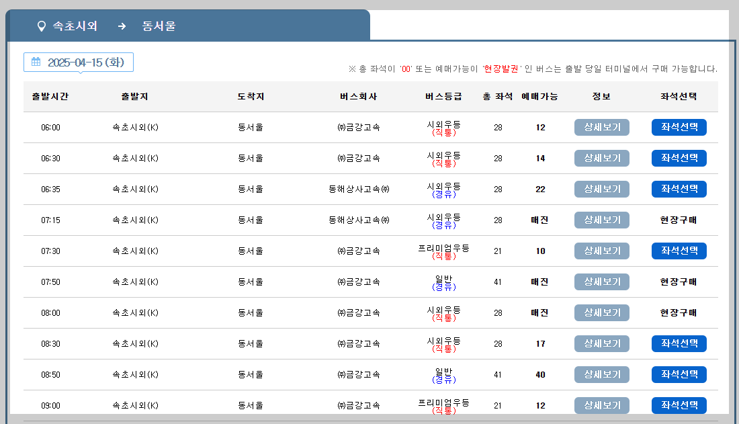The height and width of the screenshot is (424, 739).
Task: Click 좌석선택 for the 06:30 bus
Action: pos(679,158)
